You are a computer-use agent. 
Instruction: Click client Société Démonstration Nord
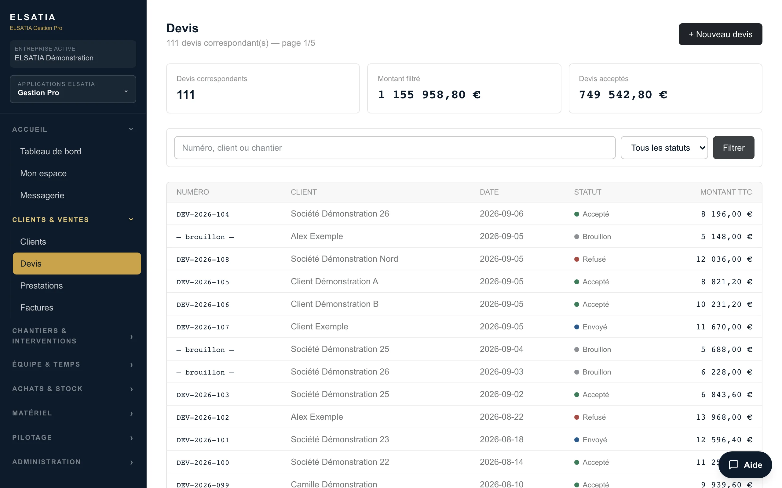coord(344,259)
